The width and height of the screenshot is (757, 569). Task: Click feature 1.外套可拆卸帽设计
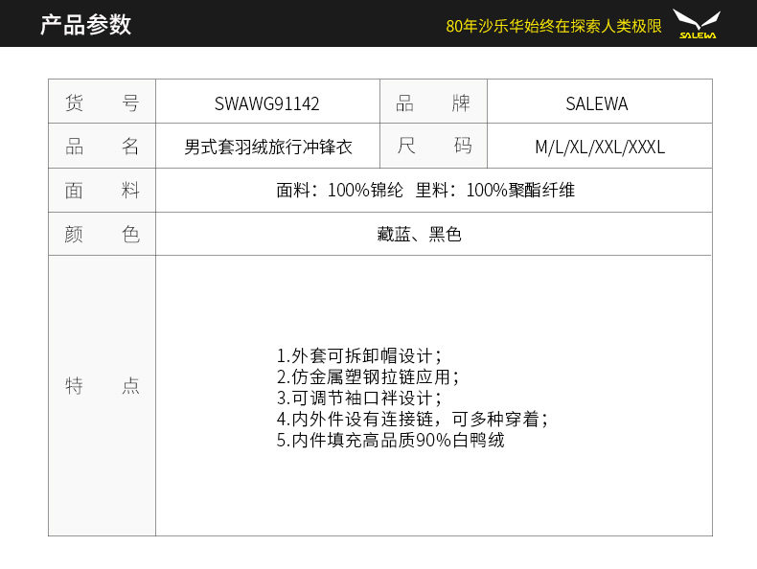[x=359, y=356]
